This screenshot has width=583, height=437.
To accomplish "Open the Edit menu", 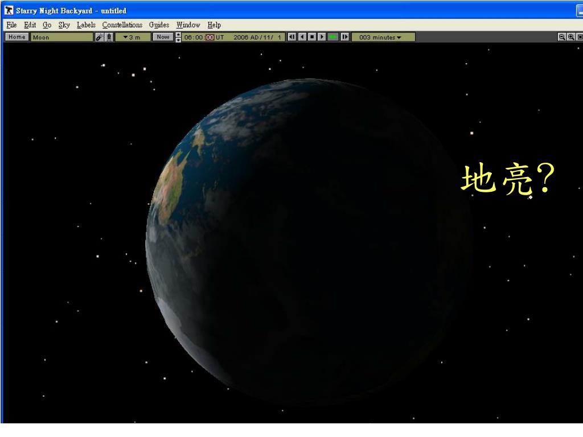I will pos(30,25).
